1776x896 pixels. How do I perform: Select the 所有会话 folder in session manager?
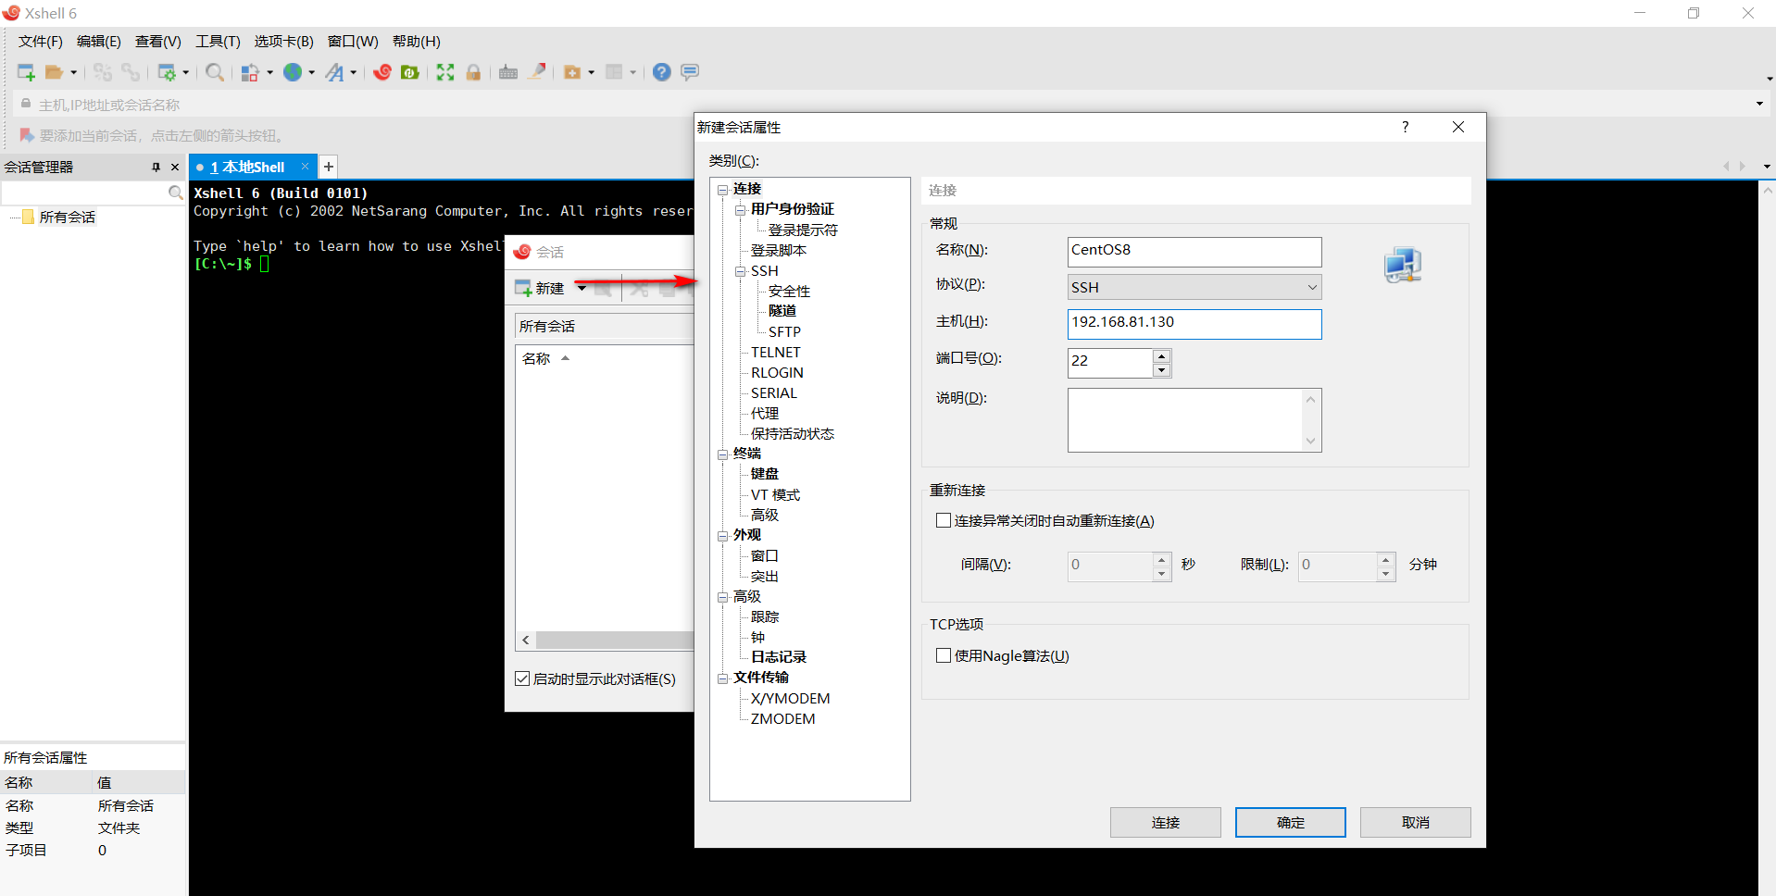click(x=67, y=217)
